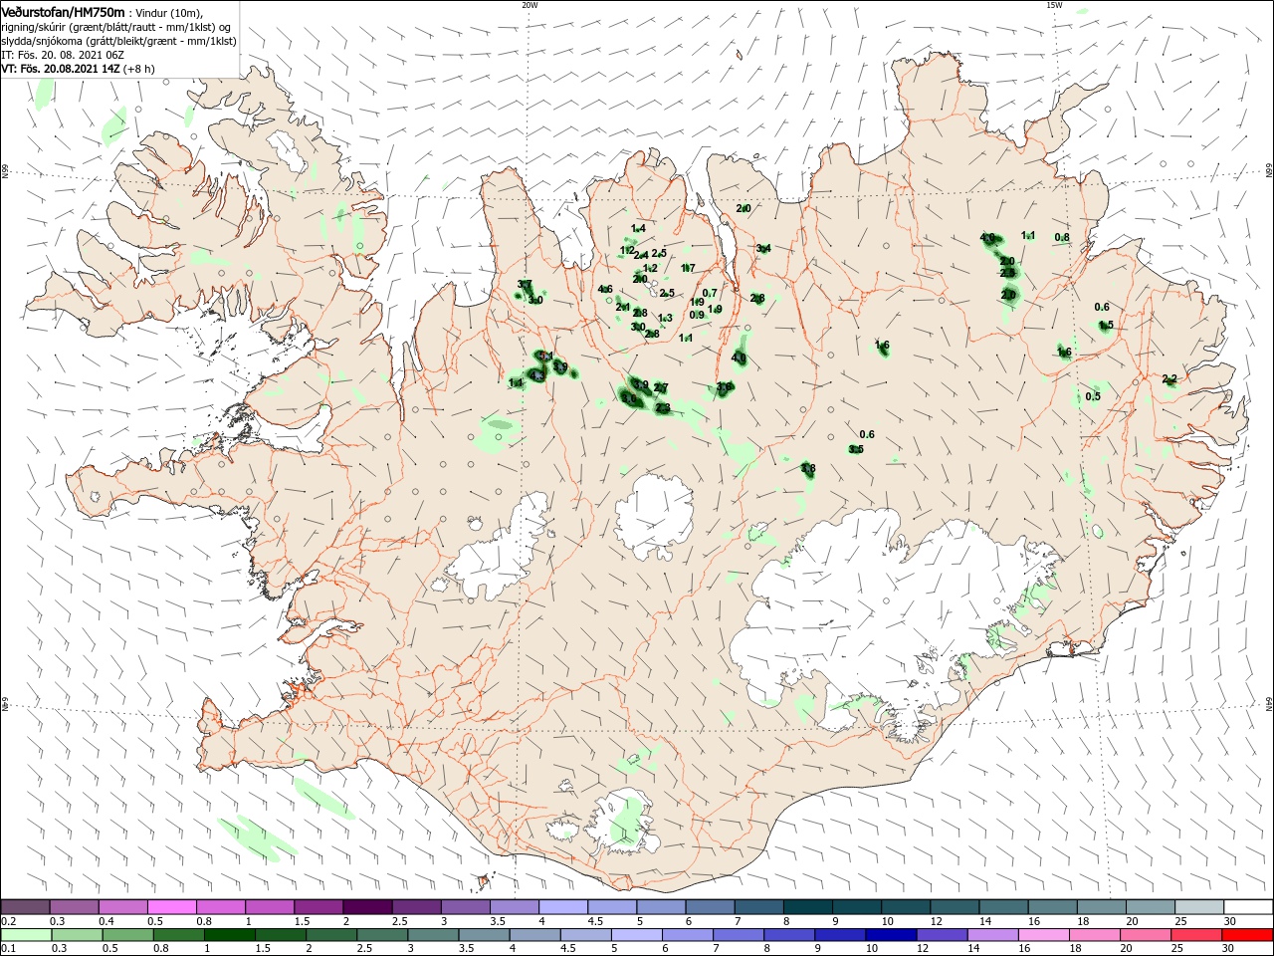This screenshot has width=1274, height=956.
Task: Click the 5.1 precipitation value
Action: 544,357
